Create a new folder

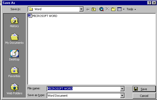(113, 9)
